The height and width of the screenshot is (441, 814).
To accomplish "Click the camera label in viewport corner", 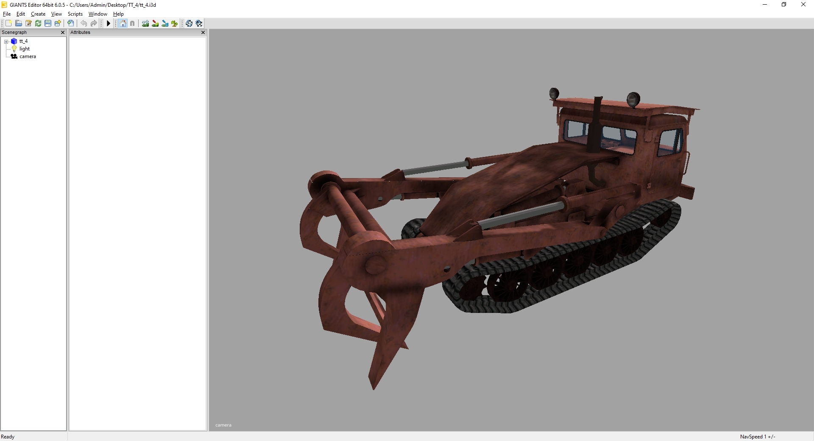I will [x=223, y=425].
